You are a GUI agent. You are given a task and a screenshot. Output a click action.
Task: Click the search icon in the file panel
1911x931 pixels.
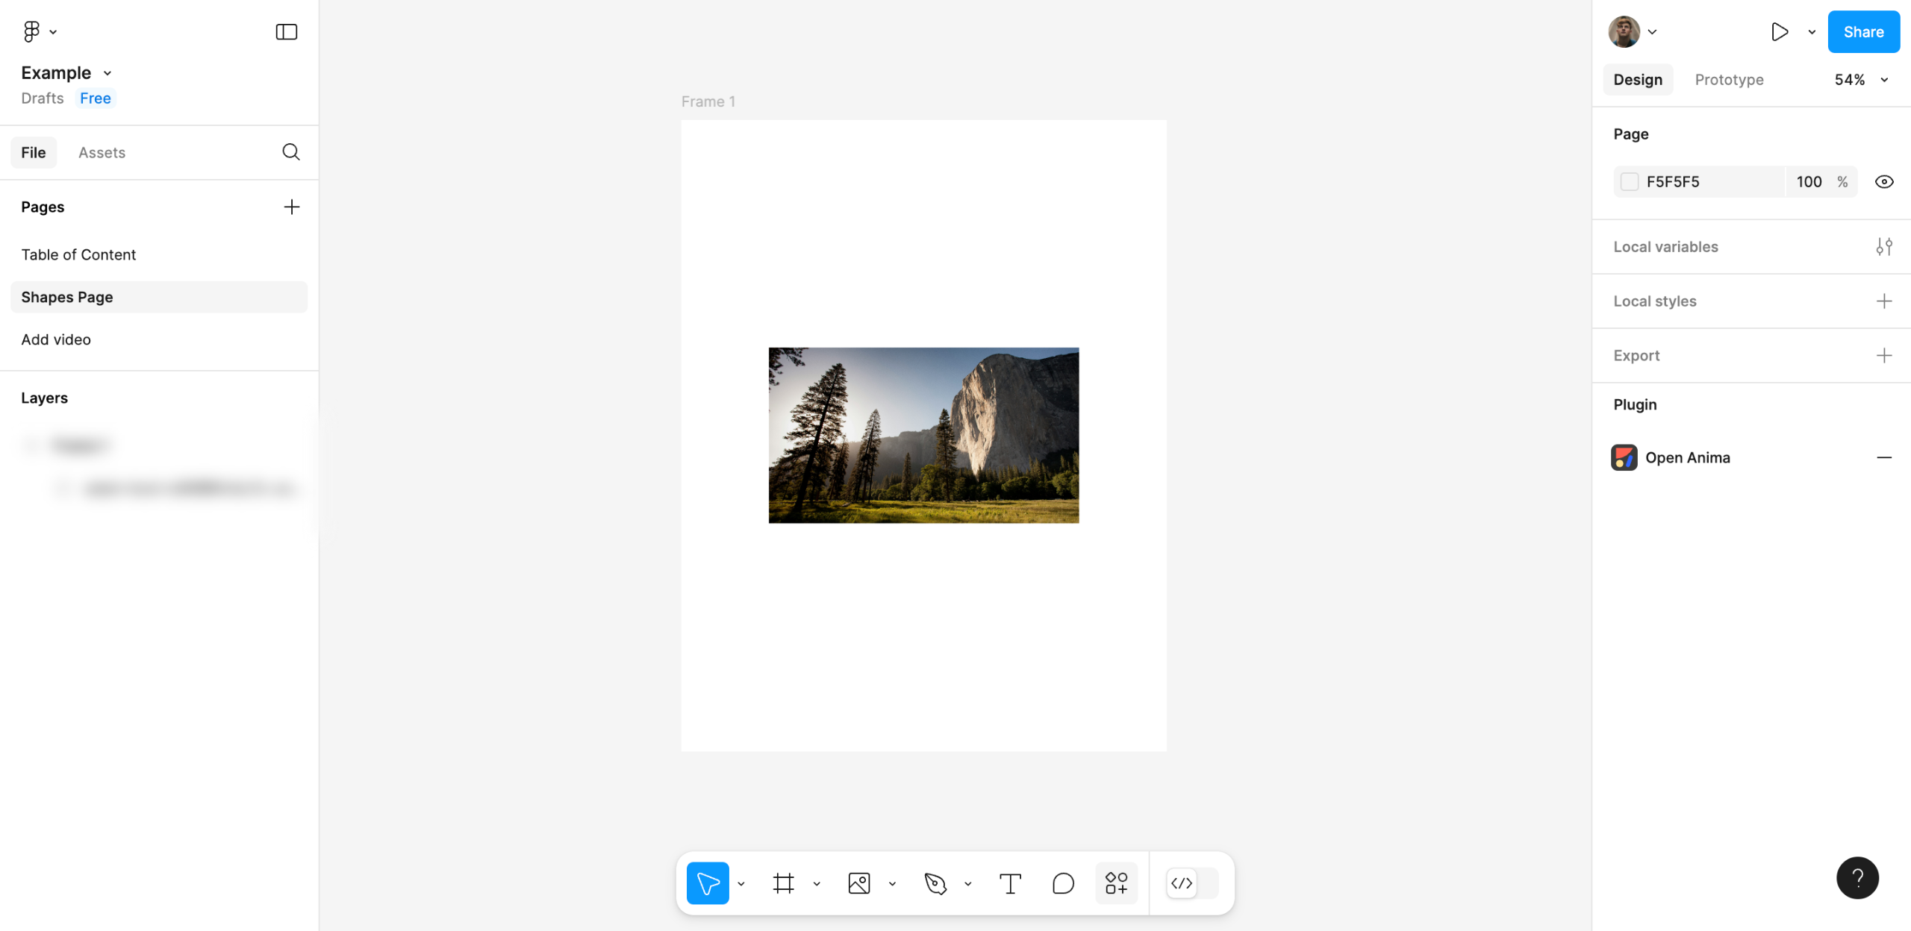(290, 152)
